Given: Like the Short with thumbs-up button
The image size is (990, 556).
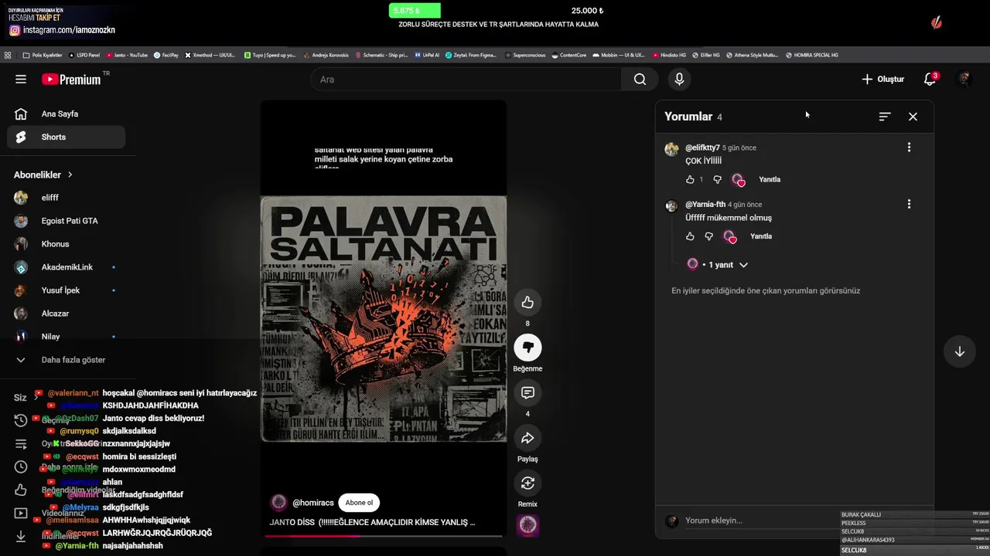Looking at the screenshot, I should click(x=527, y=302).
